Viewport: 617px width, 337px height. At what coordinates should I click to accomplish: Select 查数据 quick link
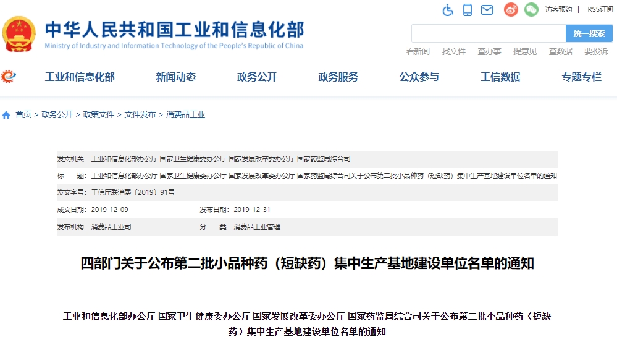click(560, 51)
